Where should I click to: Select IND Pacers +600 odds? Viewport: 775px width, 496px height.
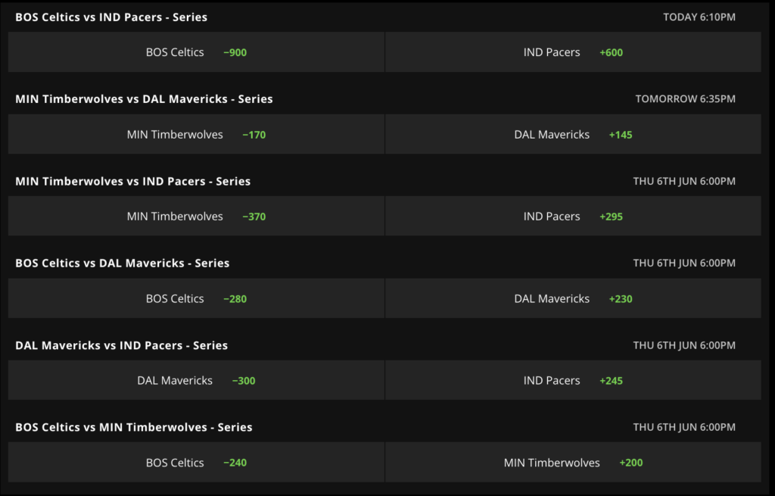click(x=573, y=52)
